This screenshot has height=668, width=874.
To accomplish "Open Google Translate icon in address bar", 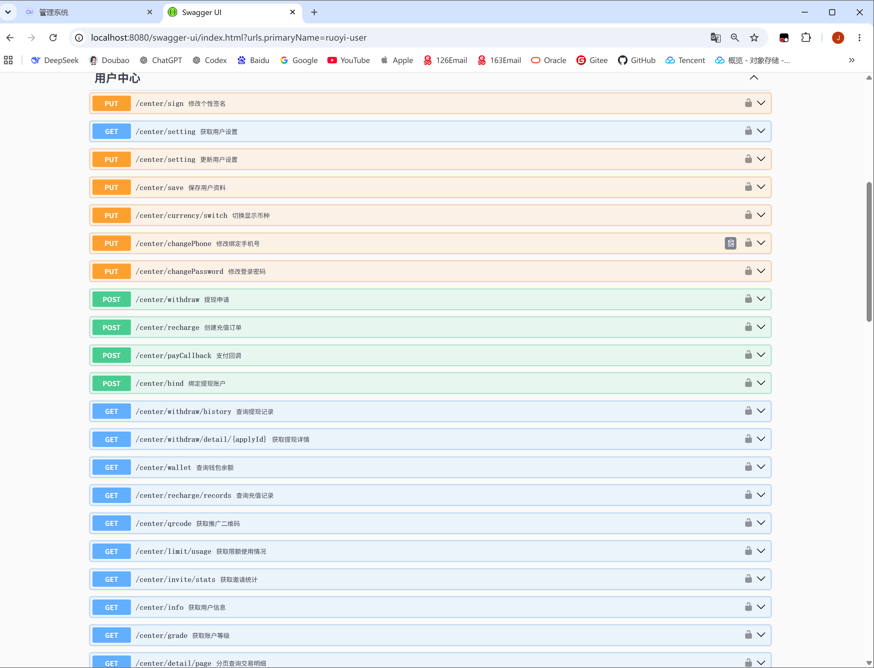I will [715, 38].
